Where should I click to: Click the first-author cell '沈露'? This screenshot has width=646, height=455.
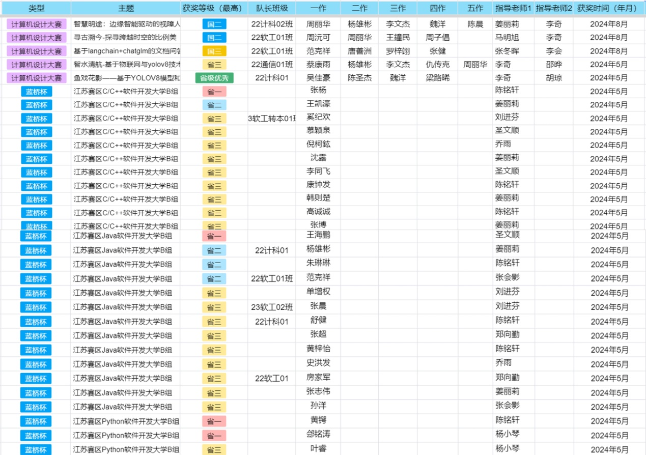(318, 157)
